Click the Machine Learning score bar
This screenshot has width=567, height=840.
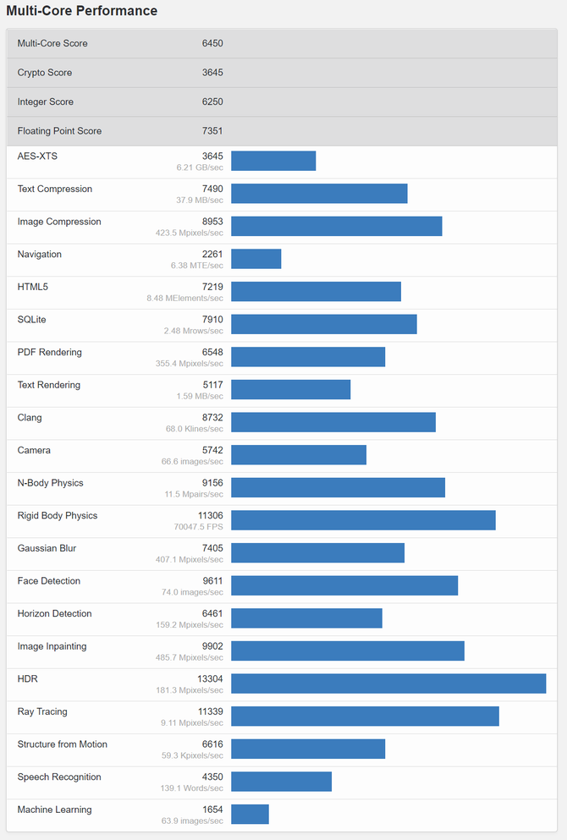(250, 815)
